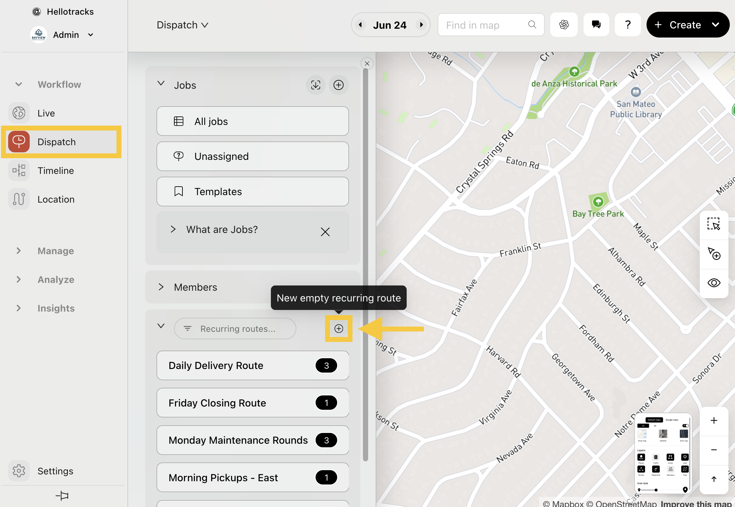Collapse the Jobs panel
This screenshot has height=507, width=735.
[161, 84]
